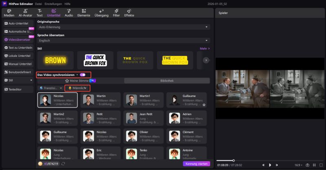Play the video in the player

point(270,165)
